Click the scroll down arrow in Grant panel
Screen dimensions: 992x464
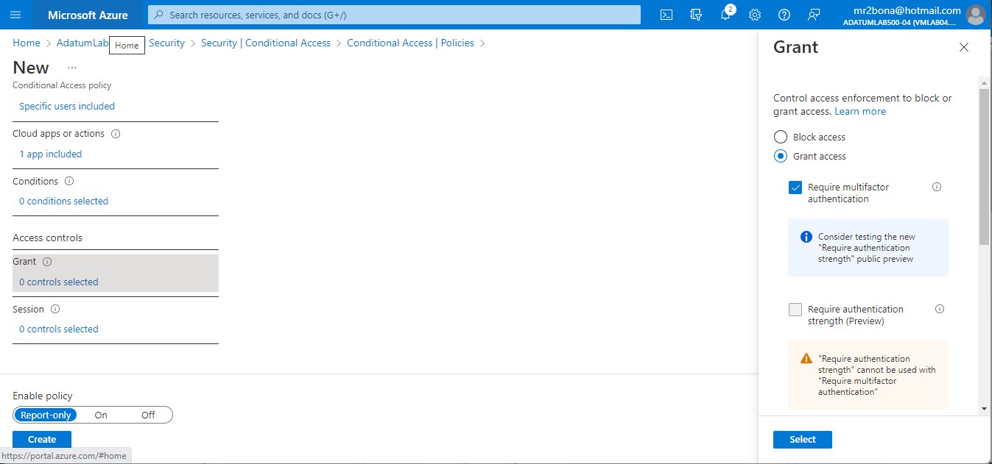click(984, 409)
